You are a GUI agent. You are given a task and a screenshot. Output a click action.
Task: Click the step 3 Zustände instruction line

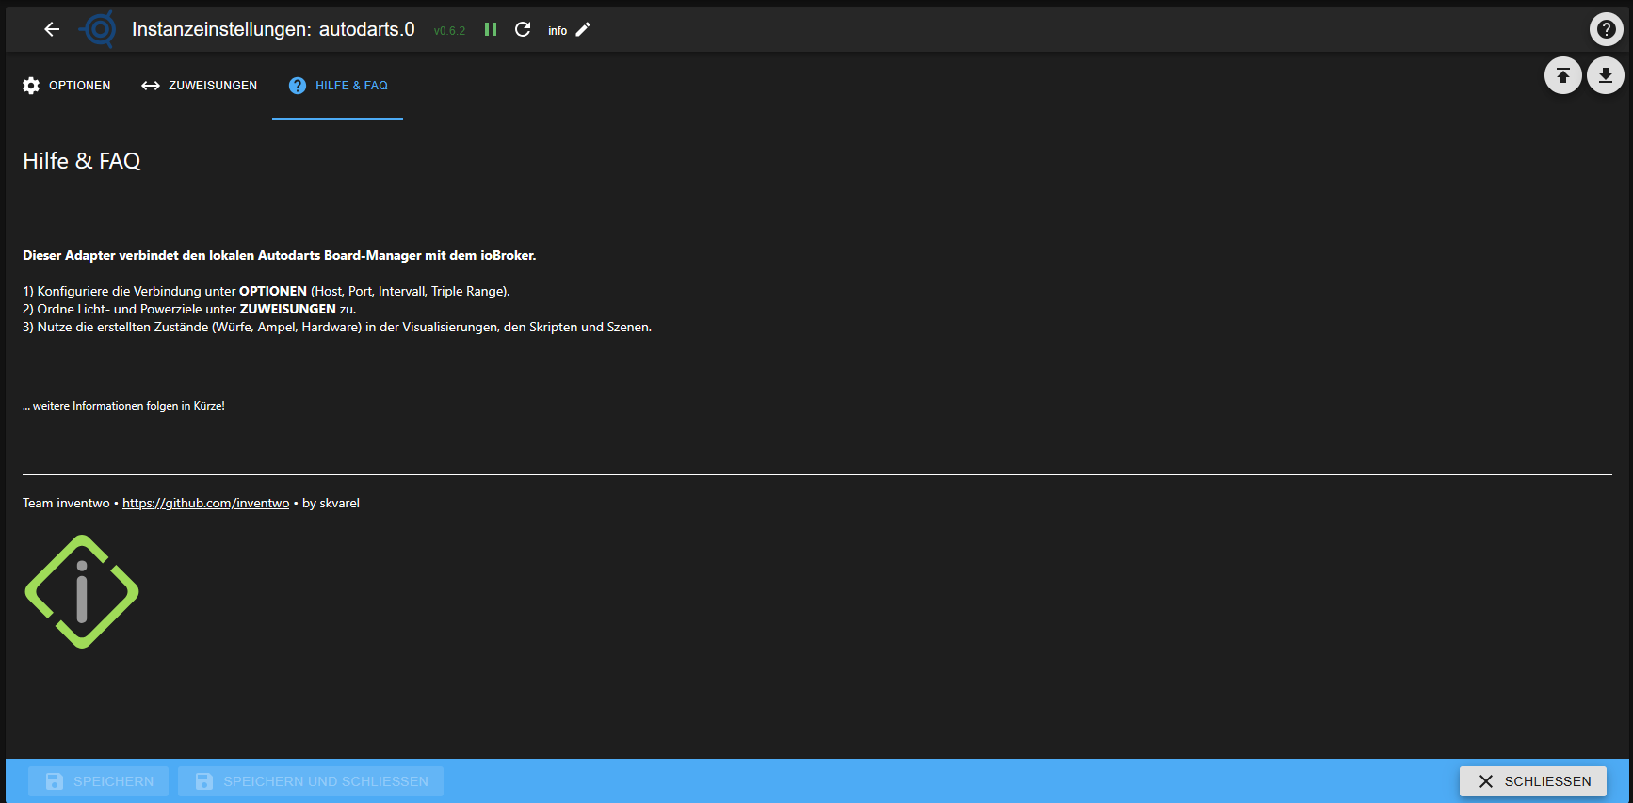(x=337, y=328)
